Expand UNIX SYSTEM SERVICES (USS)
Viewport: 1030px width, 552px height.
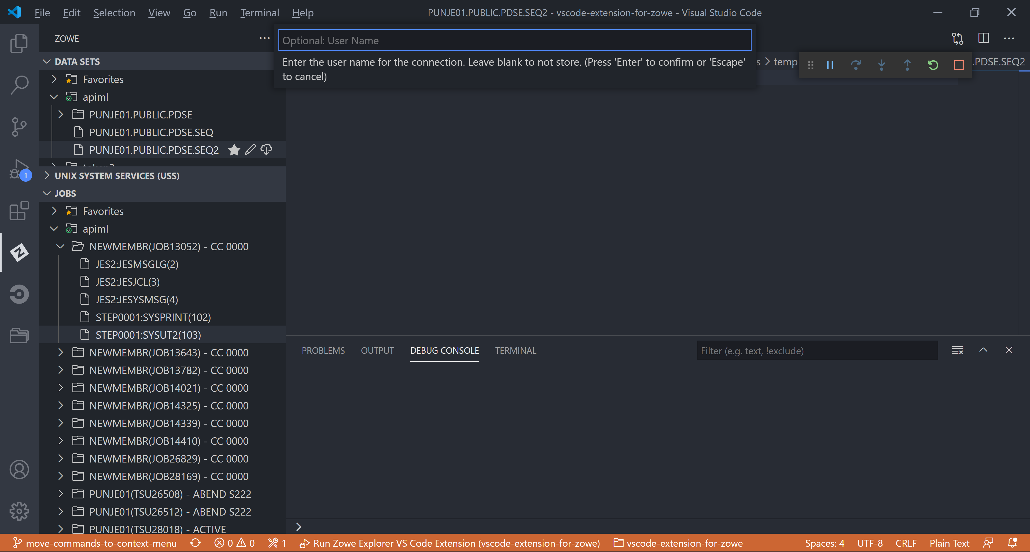click(x=47, y=175)
